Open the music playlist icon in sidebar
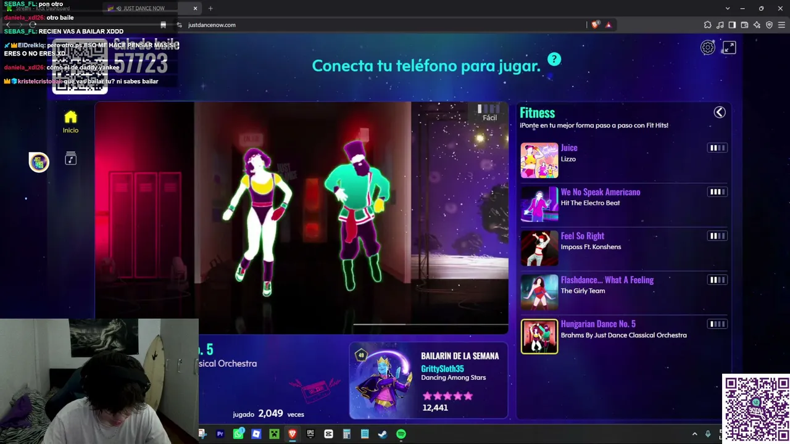This screenshot has height=444, width=790. tap(70, 158)
